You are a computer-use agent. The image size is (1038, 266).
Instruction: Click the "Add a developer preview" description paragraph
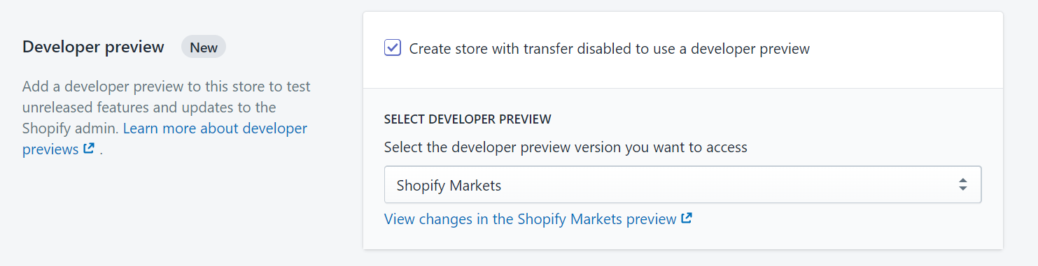167,118
